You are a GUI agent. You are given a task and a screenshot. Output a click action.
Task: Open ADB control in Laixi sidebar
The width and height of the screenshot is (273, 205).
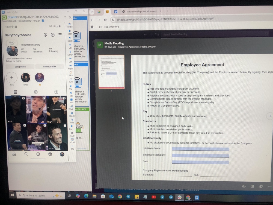[72, 134]
